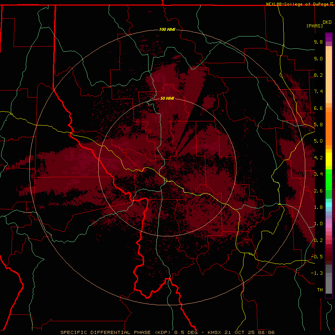
Task: Click the 2.6 legend value
Action: pyautogui.click(x=318, y=191)
